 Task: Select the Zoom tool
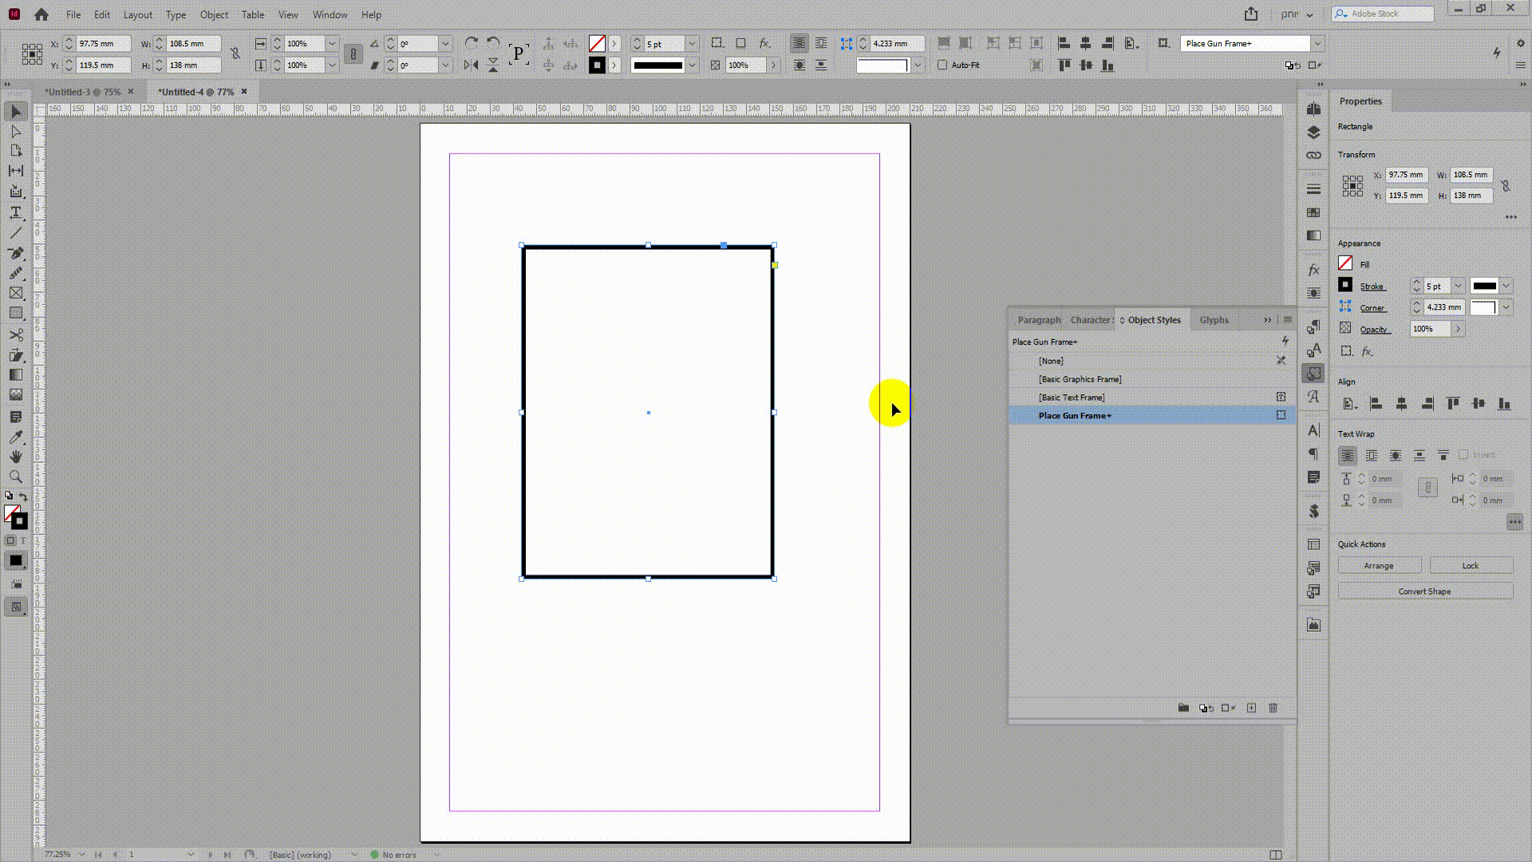tap(15, 476)
